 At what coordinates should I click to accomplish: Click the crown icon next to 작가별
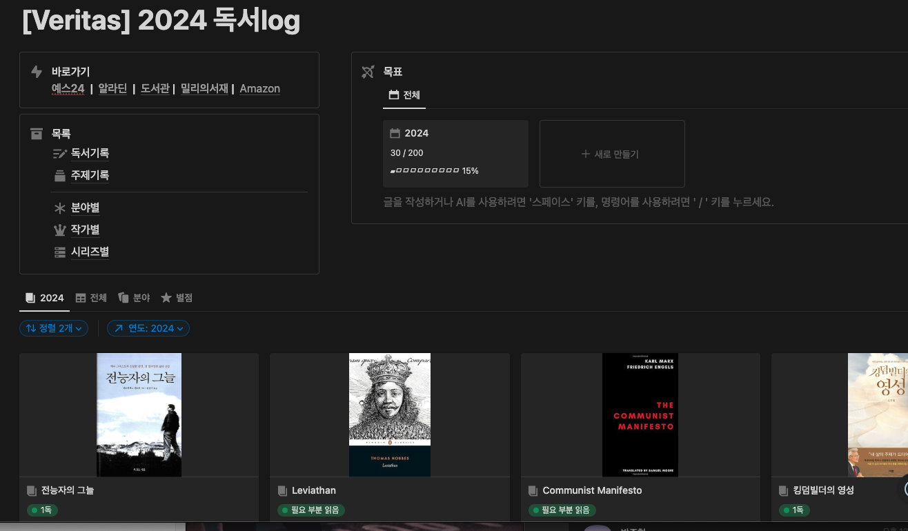[60, 230]
